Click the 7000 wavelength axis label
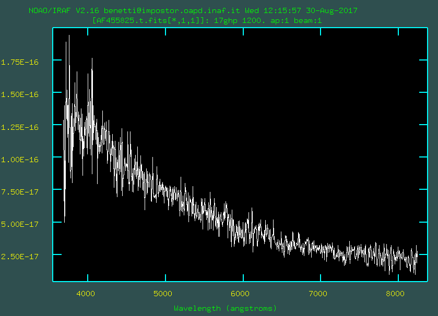438x316 pixels. pyautogui.click(x=318, y=294)
